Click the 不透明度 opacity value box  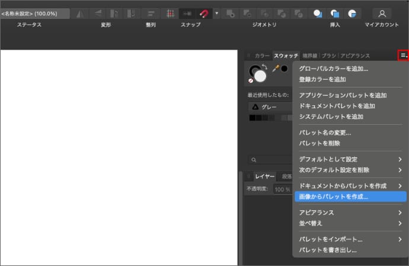pyautogui.click(x=282, y=189)
